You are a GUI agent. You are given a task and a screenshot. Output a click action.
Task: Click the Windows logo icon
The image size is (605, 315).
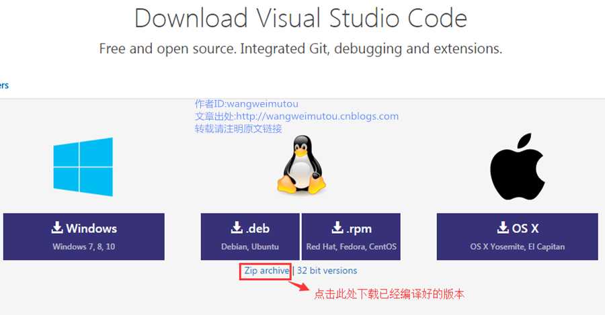coord(83,167)
